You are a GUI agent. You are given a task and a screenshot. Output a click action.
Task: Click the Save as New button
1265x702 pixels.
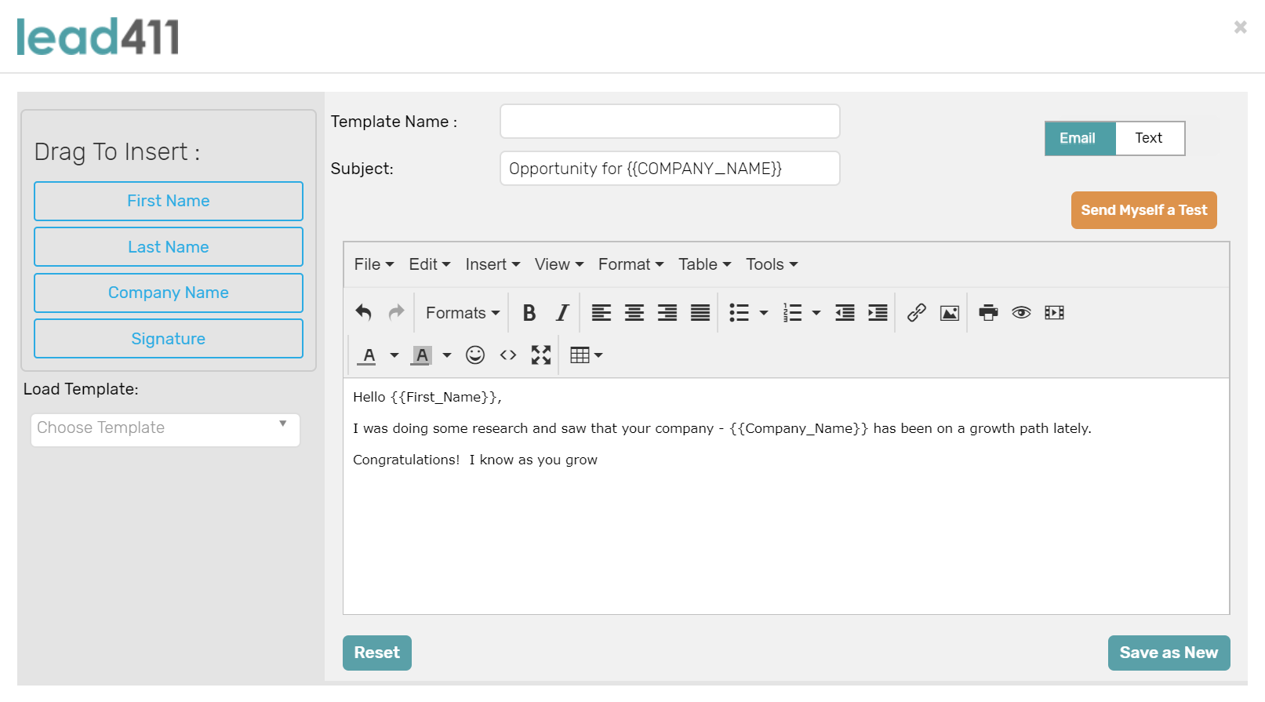pos(1169,653)
